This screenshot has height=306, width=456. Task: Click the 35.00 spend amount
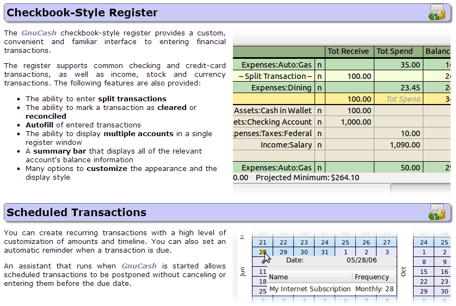point(410,65)
